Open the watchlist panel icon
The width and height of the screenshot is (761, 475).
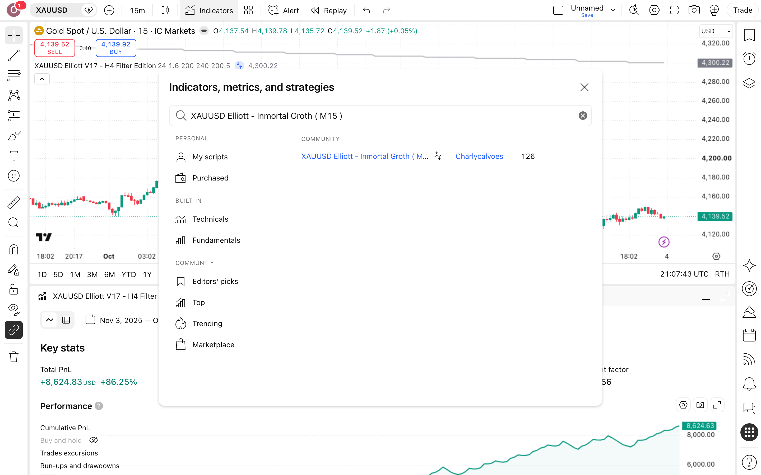pos(749,35)
